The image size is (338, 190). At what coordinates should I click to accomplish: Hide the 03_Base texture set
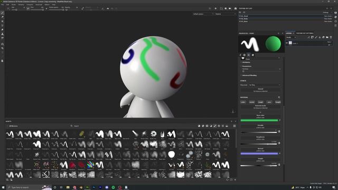tap(240, 21)
